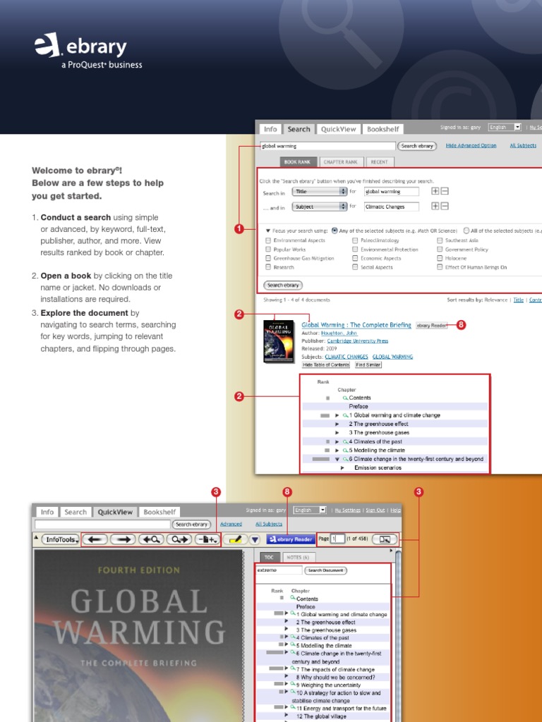Tick the Economic Aspects checkbox
This screenshot has height=722, width=542.
[x=355, y=258]
